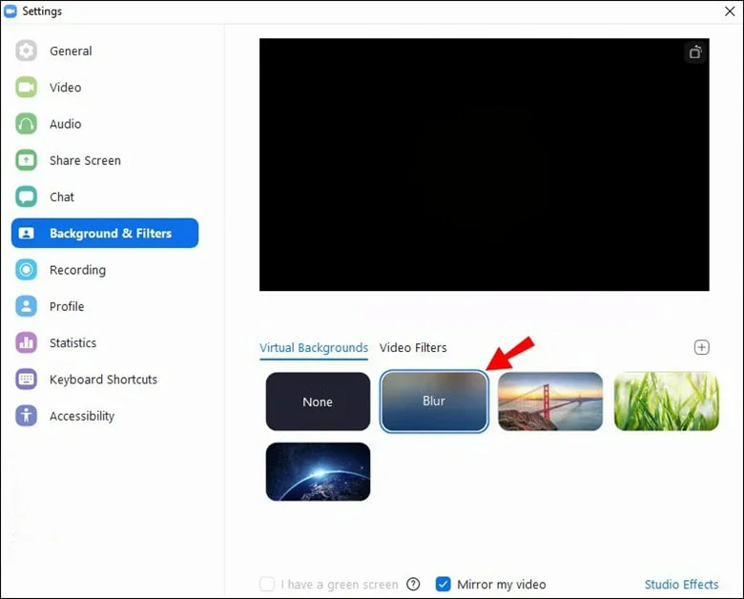Image resolution: width=744 pixels, height=599 pixels.
Task: Click the Recording circle icon
Action: click(x=26, y=270)
